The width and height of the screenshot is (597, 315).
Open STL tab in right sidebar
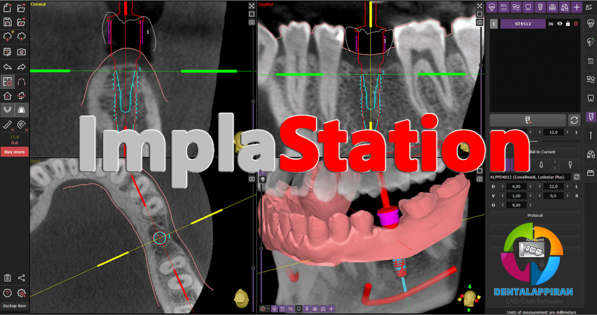click(591, 60)
